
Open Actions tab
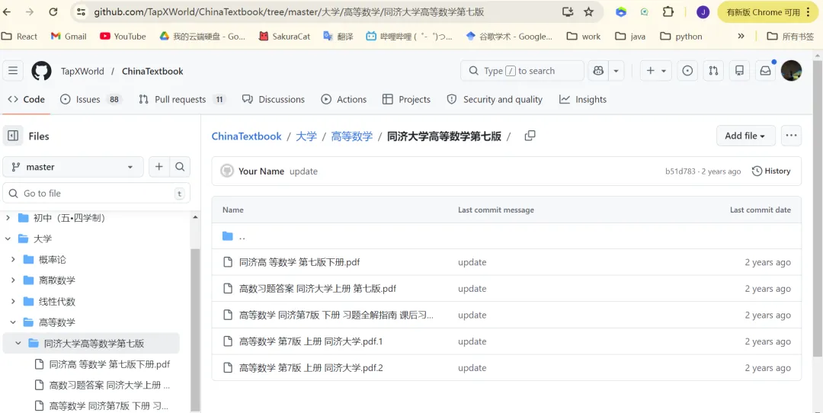pos(344,99)
